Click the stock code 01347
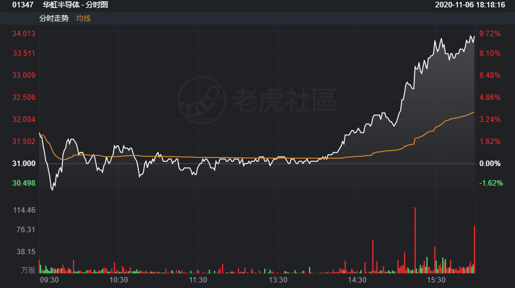This screenshot has width=515, height=288. click(x=23, y=5)
